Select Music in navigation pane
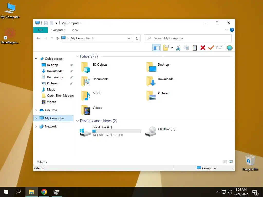Viewport: 263px width, 197px height. click(x=51, y=90)
